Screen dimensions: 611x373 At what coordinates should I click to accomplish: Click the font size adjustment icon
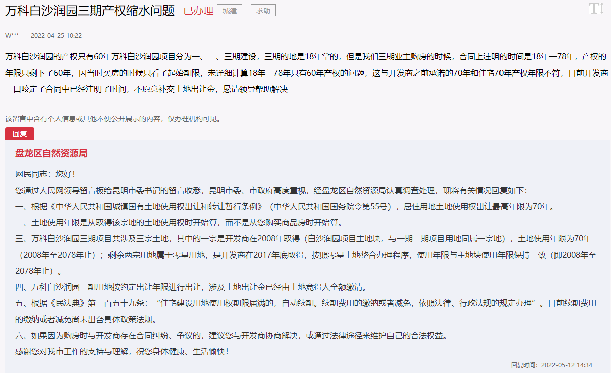(596, 9)
